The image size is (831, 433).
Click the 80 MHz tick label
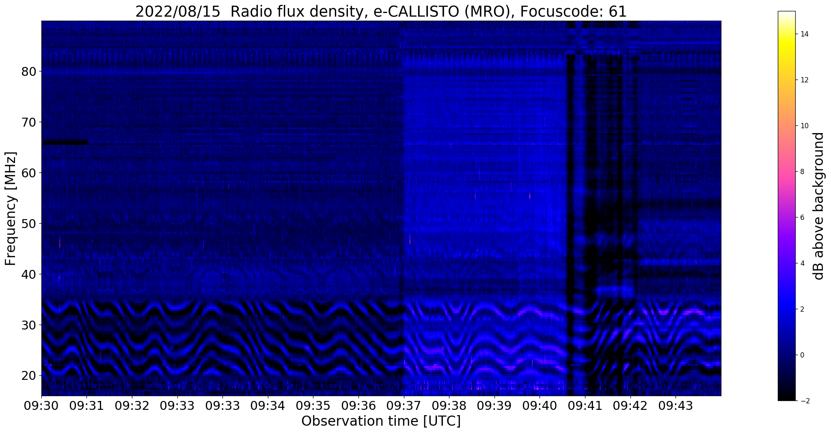point(29,71)
